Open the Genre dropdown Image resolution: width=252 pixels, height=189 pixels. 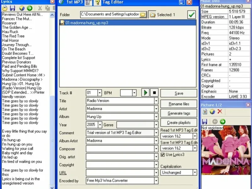pos(156,125)
